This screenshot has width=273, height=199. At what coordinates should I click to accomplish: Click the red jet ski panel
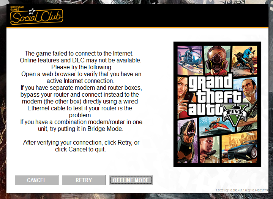pyautogui.click(x=216, y=126)
